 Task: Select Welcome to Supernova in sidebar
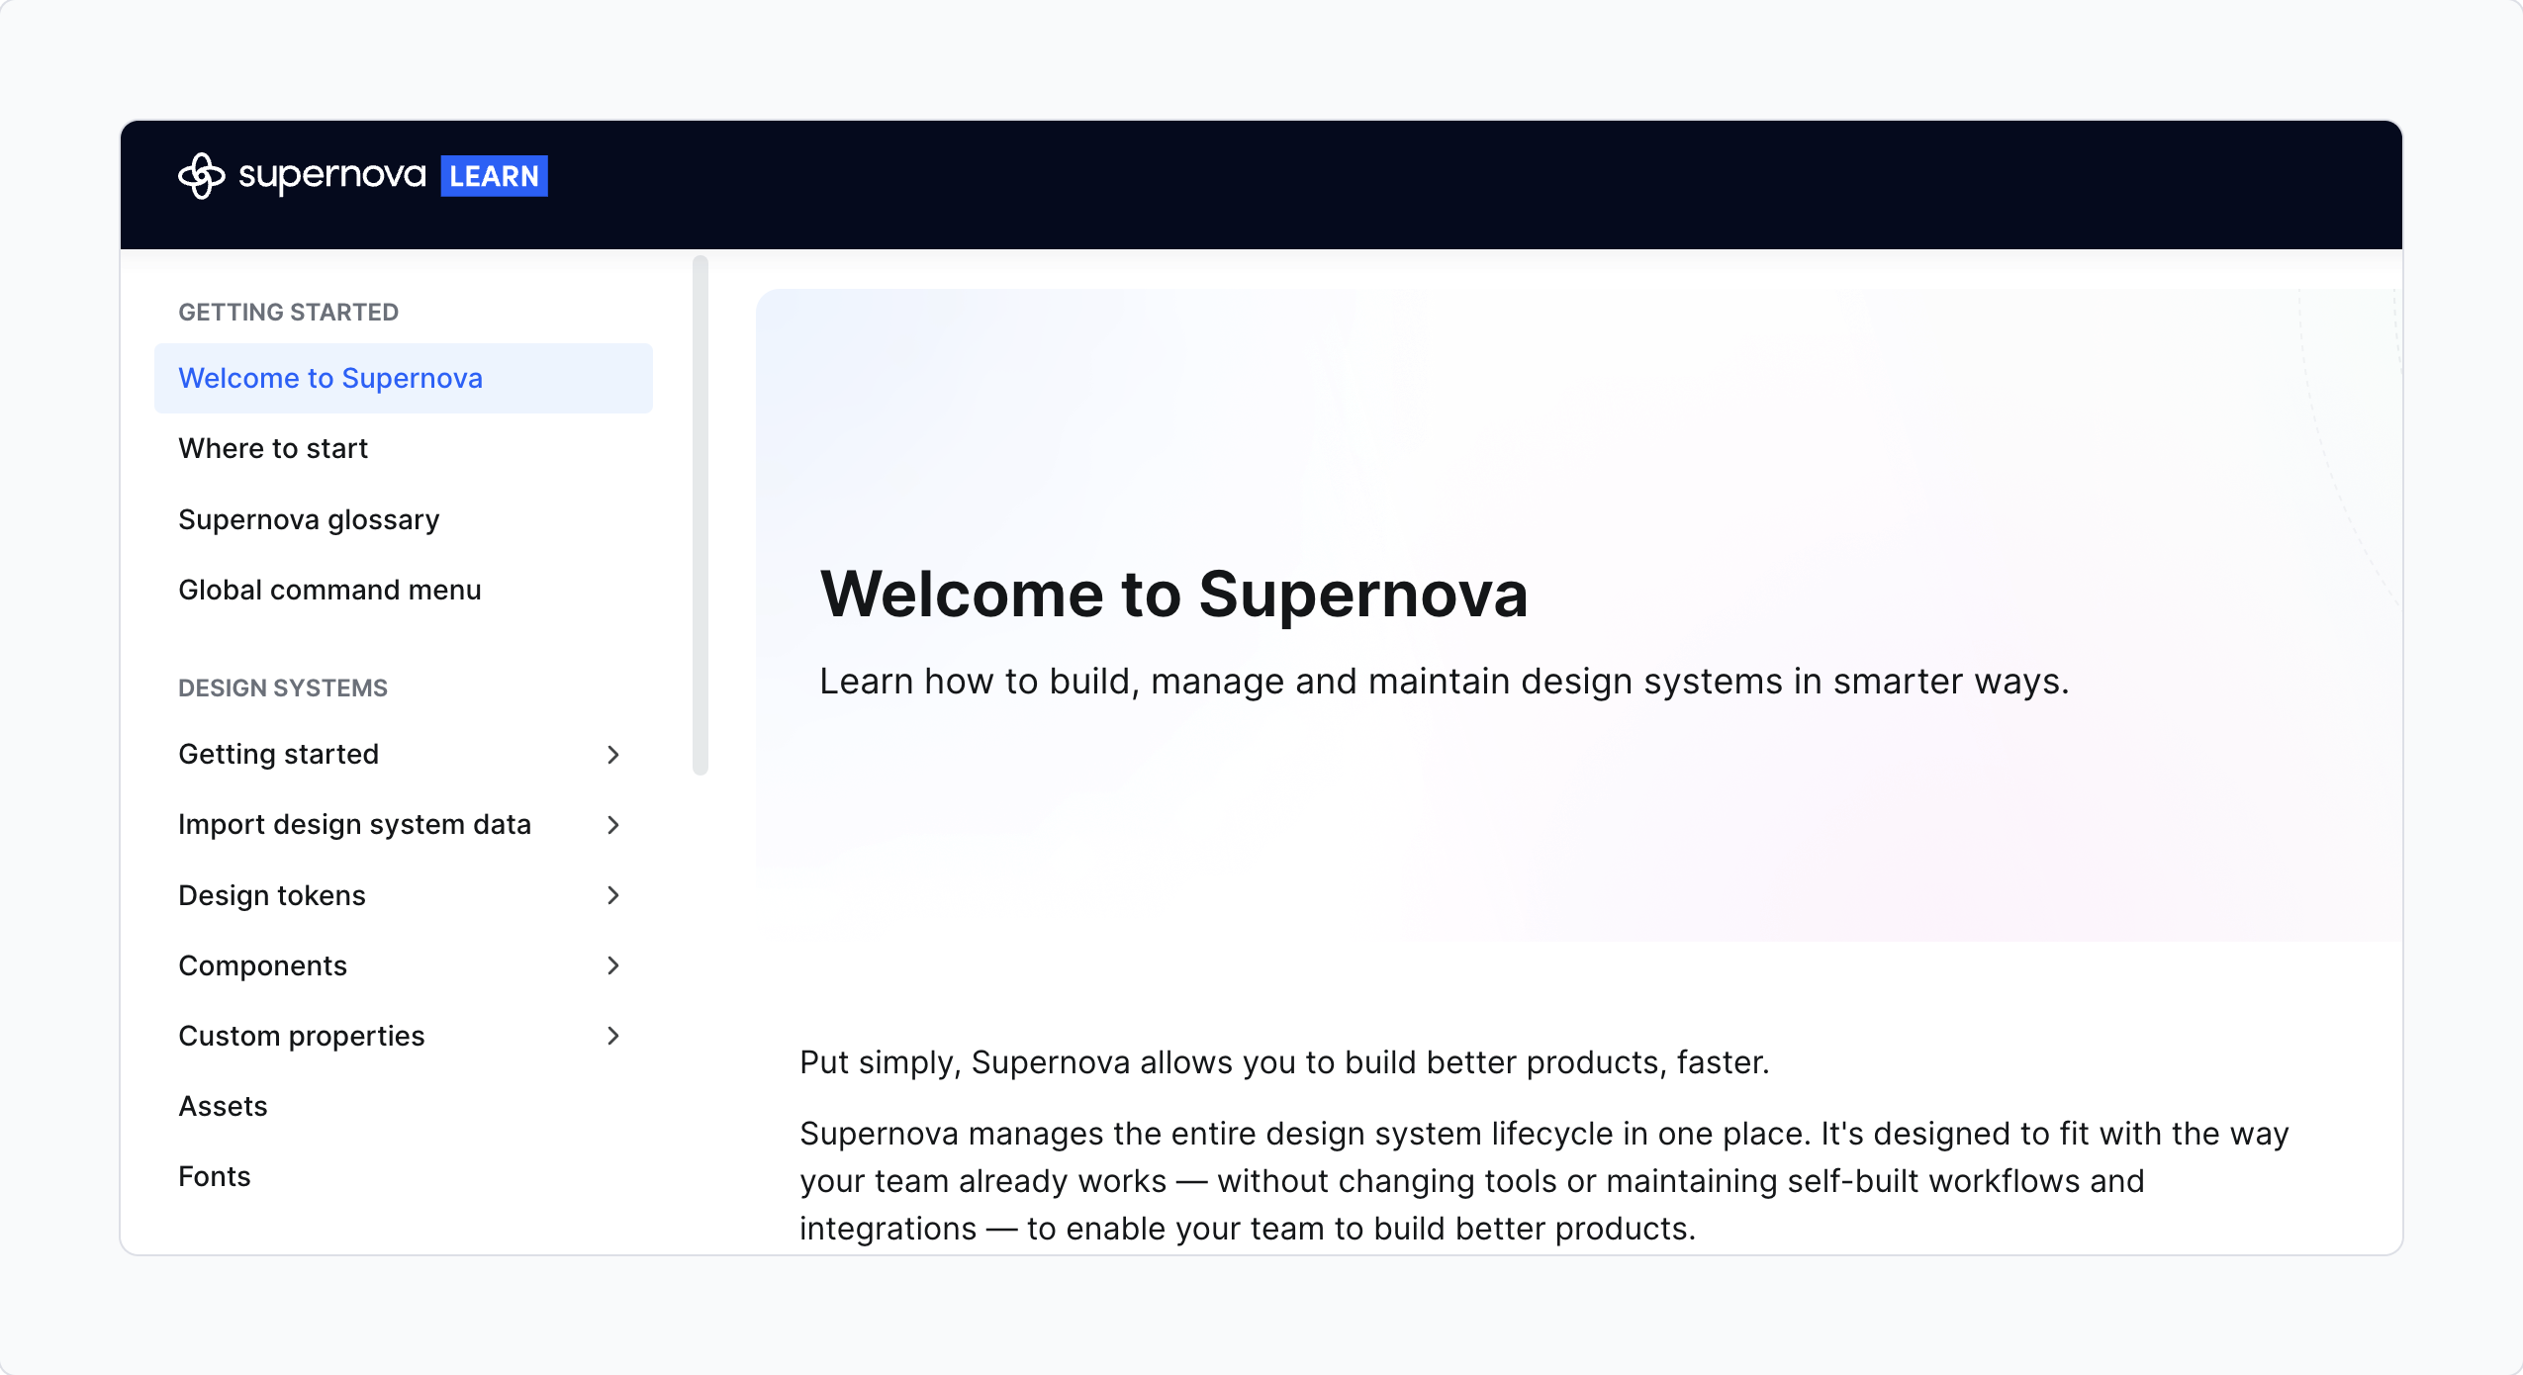click(x=331, y=378)
